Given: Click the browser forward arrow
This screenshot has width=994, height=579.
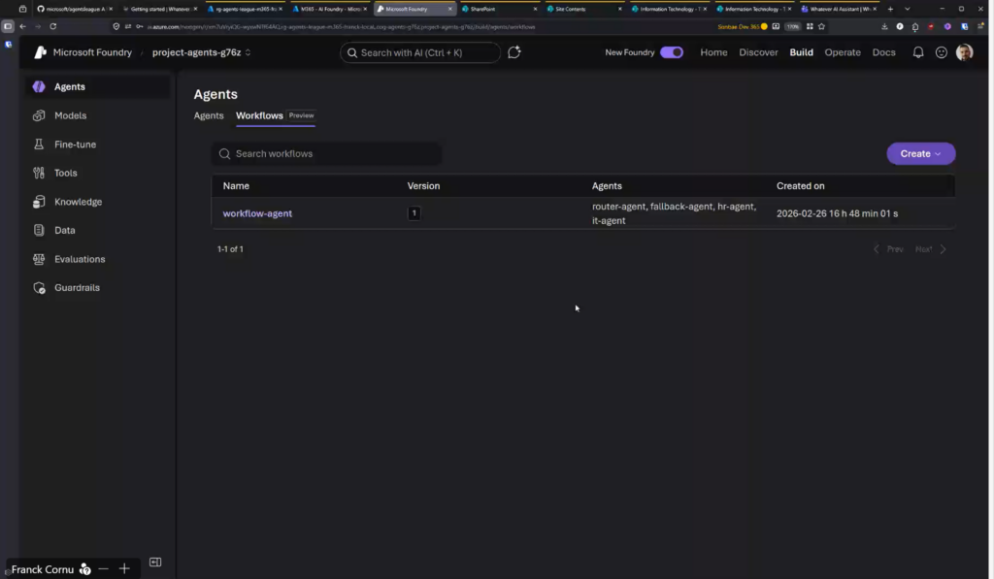Looking at the screenshot, I should 38,26.
